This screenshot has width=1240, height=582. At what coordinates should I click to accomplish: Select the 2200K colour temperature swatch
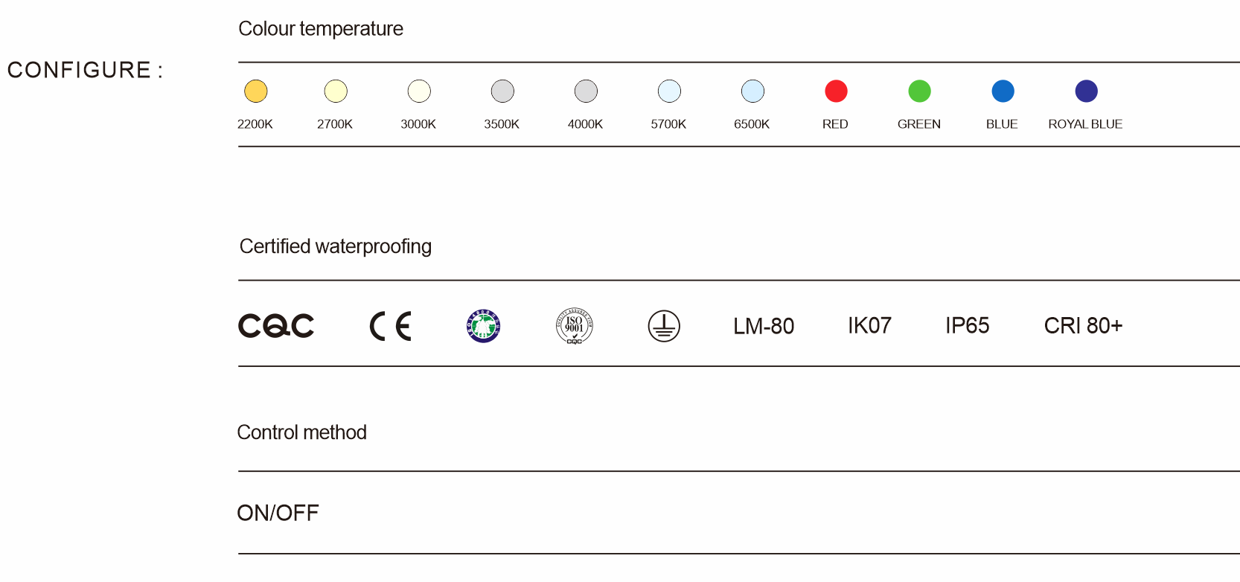pyautogui.click(x=256, y=91)
